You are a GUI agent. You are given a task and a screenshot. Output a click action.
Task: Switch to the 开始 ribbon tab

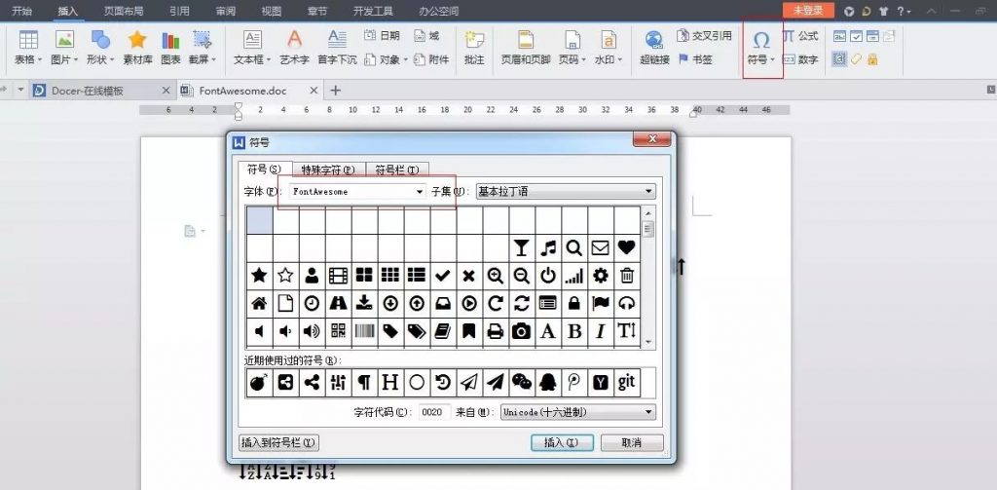tap(22, 11)
